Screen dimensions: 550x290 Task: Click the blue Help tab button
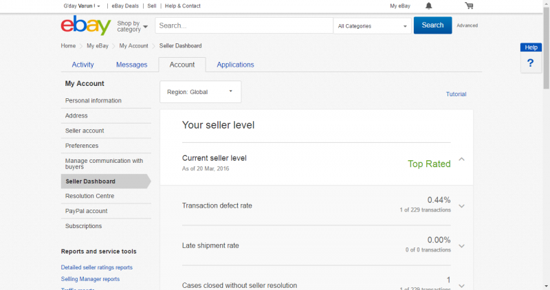click(531, 47)
